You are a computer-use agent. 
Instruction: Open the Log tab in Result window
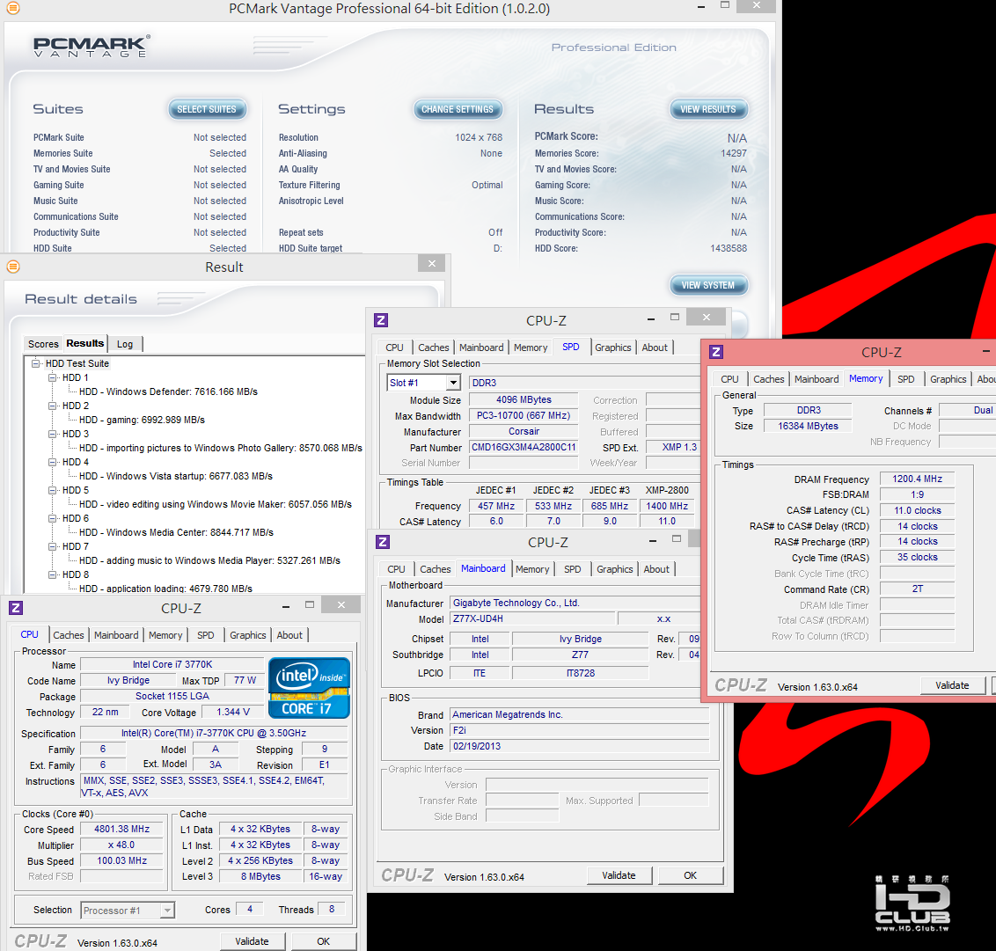(x=125, y=344)
